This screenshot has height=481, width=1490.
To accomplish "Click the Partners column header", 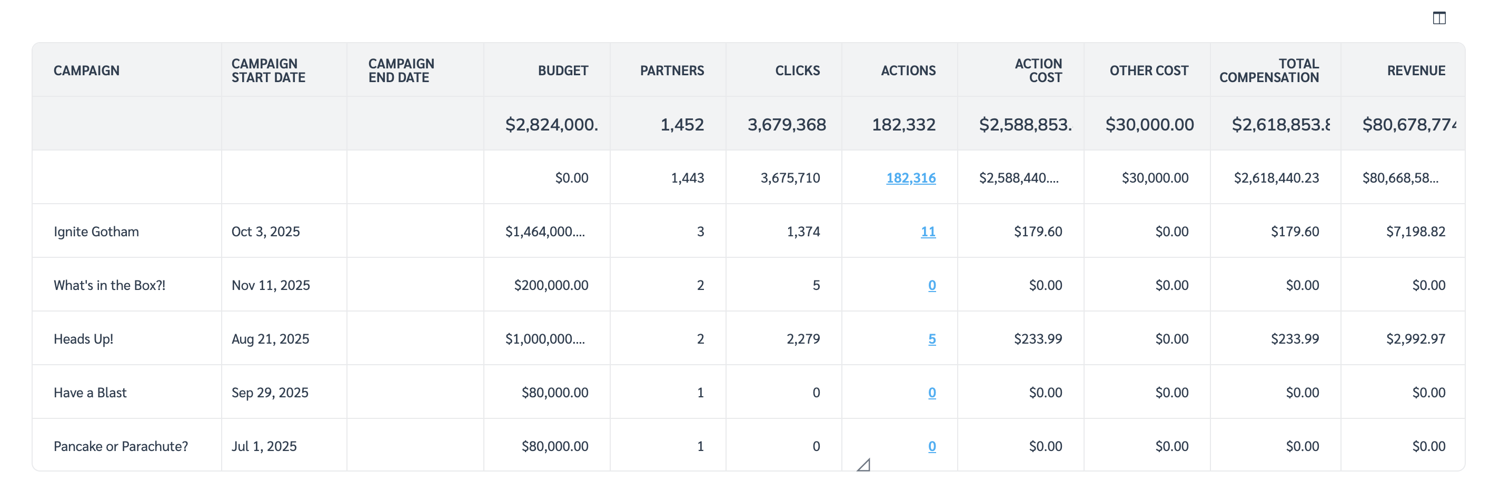I will pos(671,71).
